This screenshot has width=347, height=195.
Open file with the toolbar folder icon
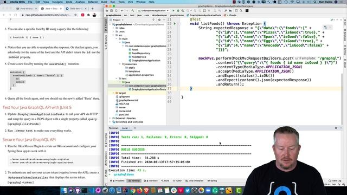pyautogui.click(x=107, y=11)
